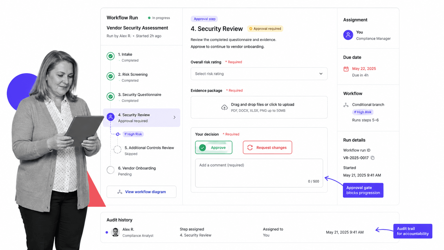Click the red calendar icon by due date
Screen dimensions: 444x250
[x=346, y=69]
